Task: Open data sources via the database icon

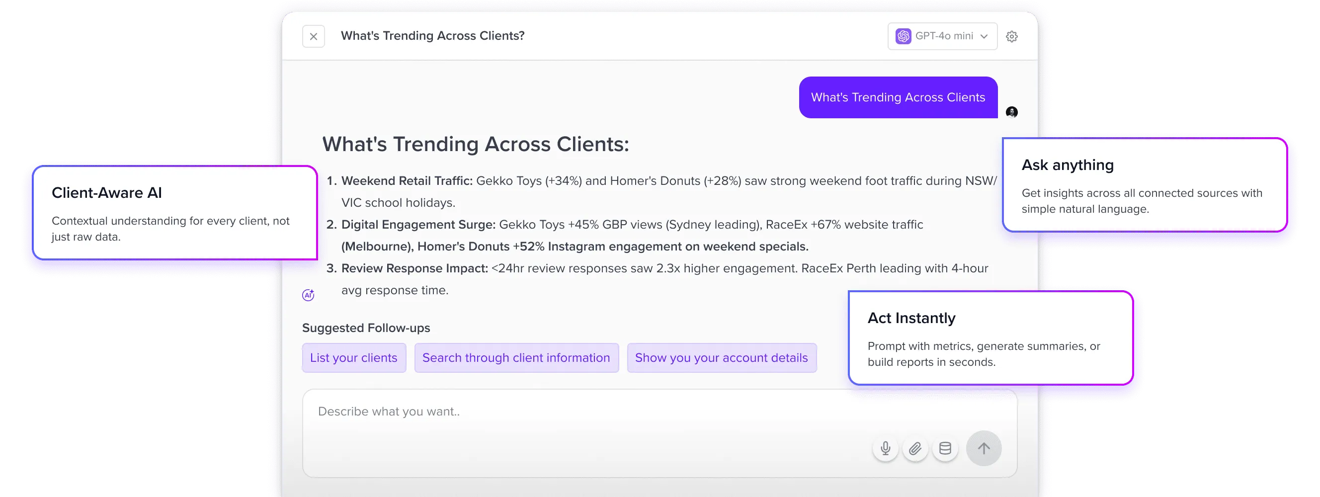Action: point(945,448)
